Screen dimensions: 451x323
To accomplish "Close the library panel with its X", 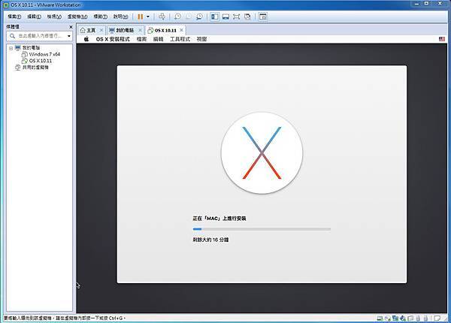I will (71, 27).
